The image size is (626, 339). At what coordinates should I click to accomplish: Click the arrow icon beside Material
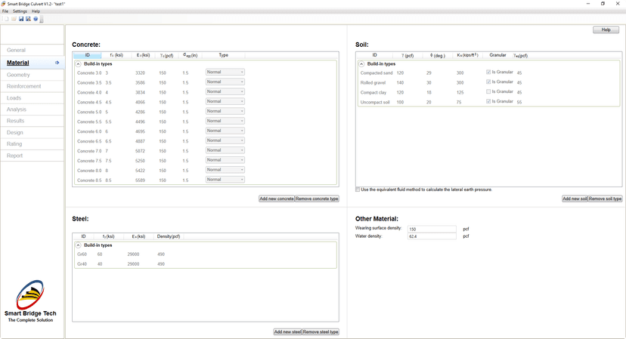pos(57,63)
